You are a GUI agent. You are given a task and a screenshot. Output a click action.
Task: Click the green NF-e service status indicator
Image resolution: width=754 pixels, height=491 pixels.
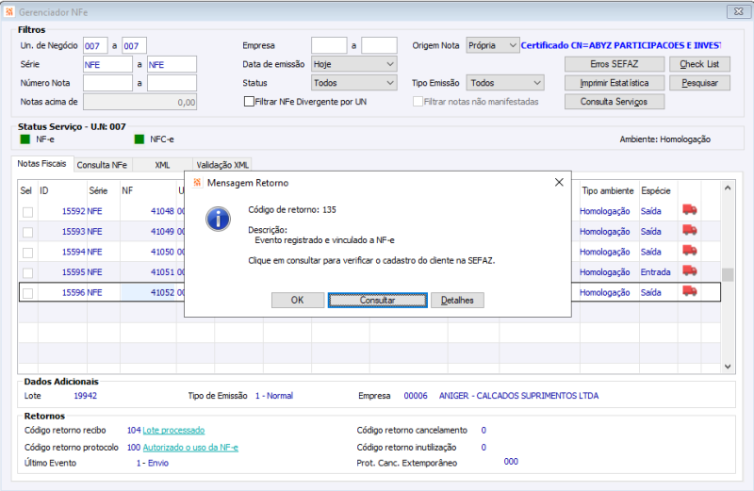25,139
